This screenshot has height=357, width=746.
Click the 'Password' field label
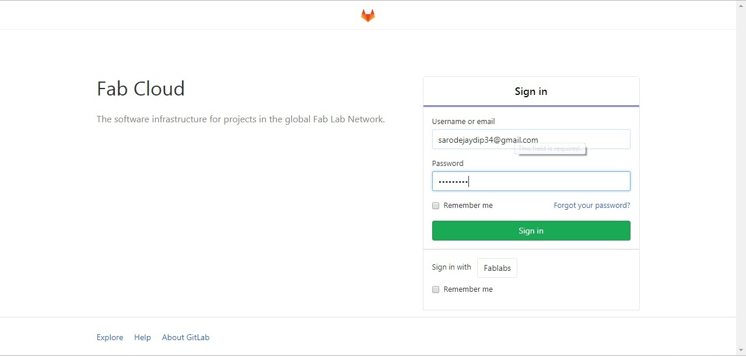[447, 164]
